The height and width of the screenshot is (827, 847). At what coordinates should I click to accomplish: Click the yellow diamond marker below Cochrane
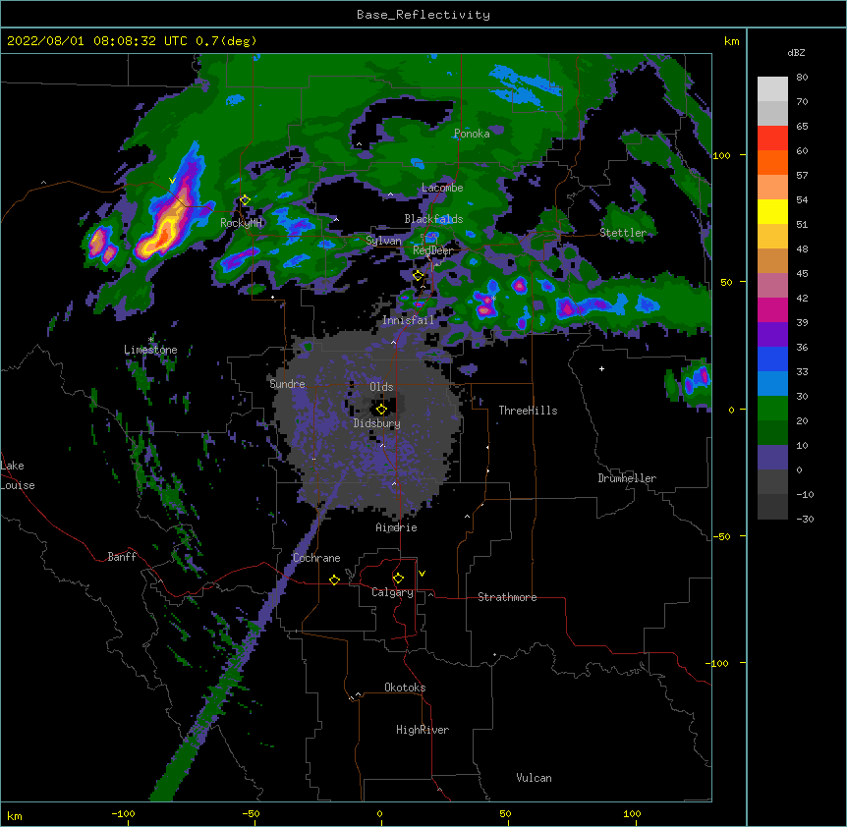(334, 579)
